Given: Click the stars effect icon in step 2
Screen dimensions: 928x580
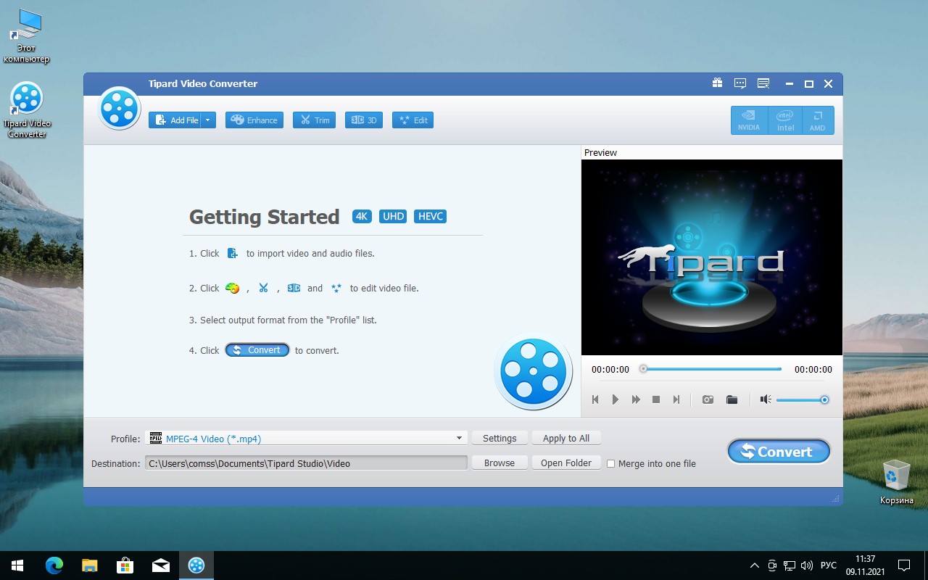Looking at the screenshot, I should 336,288.
